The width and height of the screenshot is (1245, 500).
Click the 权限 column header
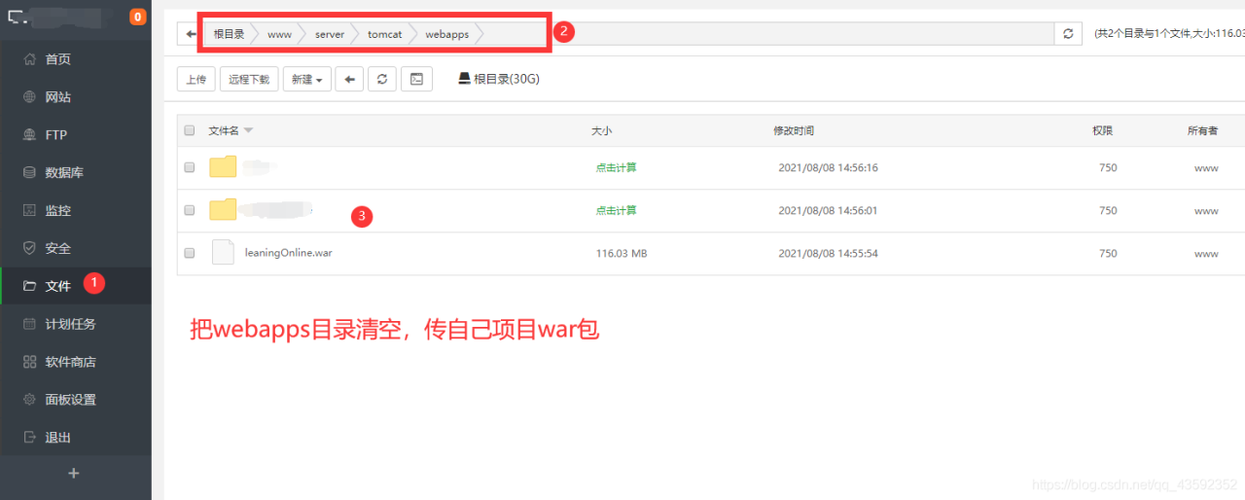point(1102,130)
